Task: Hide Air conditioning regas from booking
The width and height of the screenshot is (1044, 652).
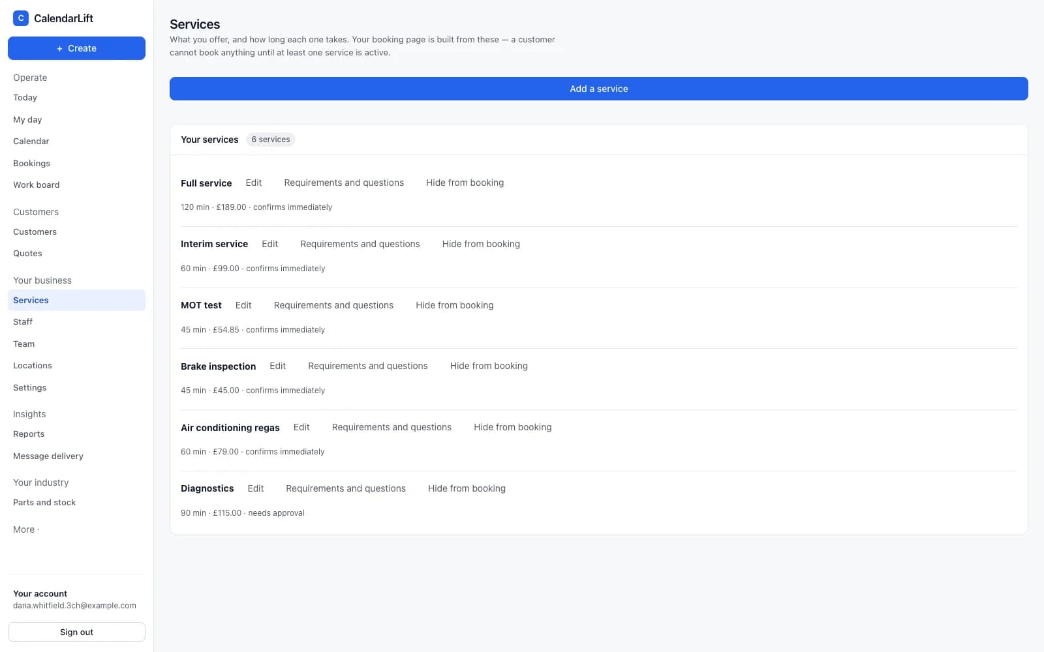Action: click(513, 427)
